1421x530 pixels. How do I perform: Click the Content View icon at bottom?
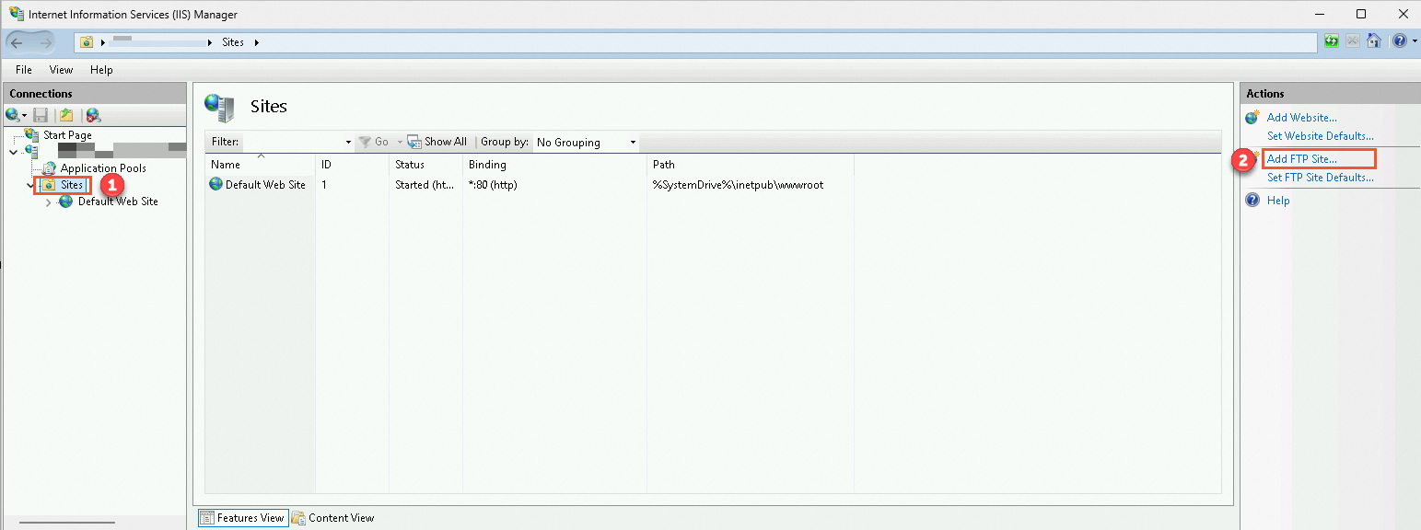298,518
